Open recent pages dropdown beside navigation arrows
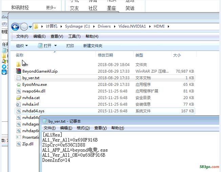 coord(31,26)
